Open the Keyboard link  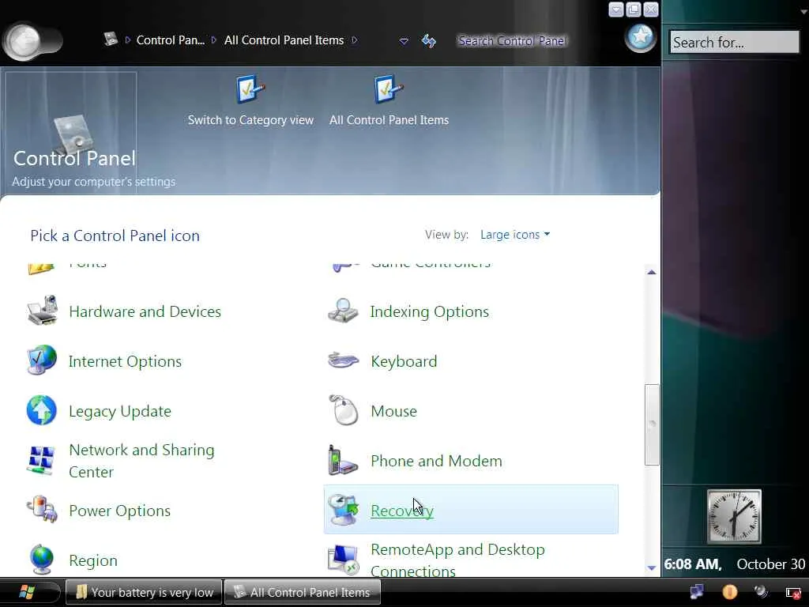pos(404,361)
